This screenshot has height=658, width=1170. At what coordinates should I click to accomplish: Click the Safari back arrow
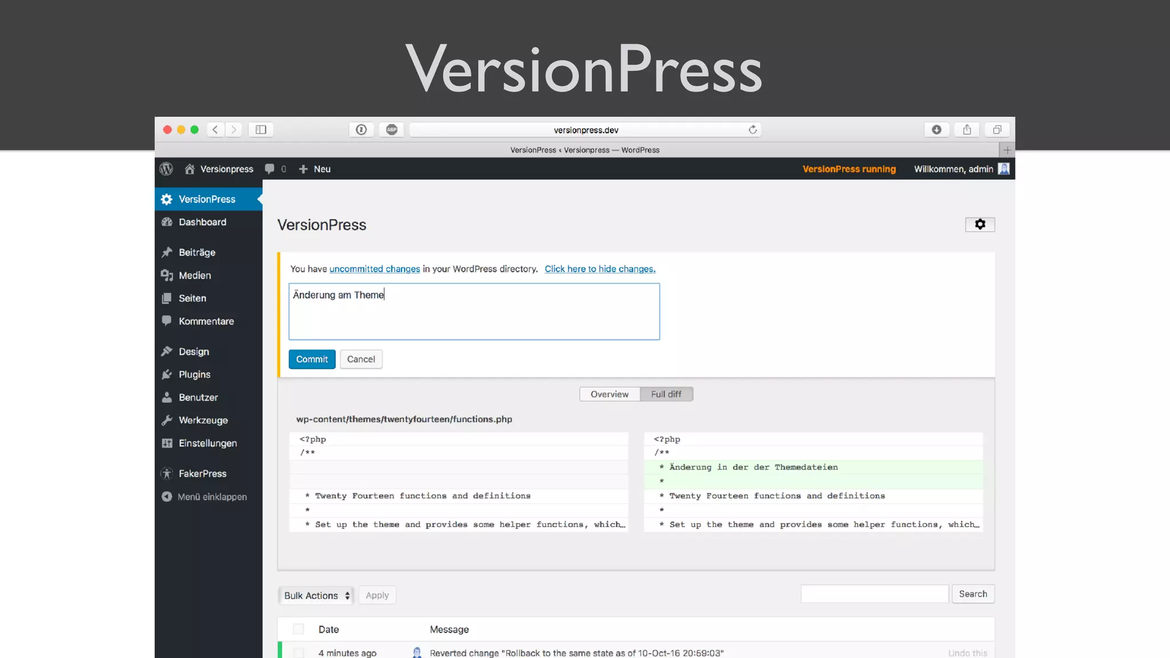[x=215, y=130]
